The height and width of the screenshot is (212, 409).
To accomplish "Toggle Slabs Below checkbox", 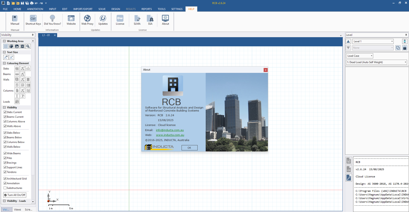I will (x=5, y=133).
